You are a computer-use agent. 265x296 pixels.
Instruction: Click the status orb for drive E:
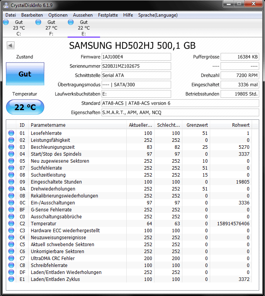point(71,22)
